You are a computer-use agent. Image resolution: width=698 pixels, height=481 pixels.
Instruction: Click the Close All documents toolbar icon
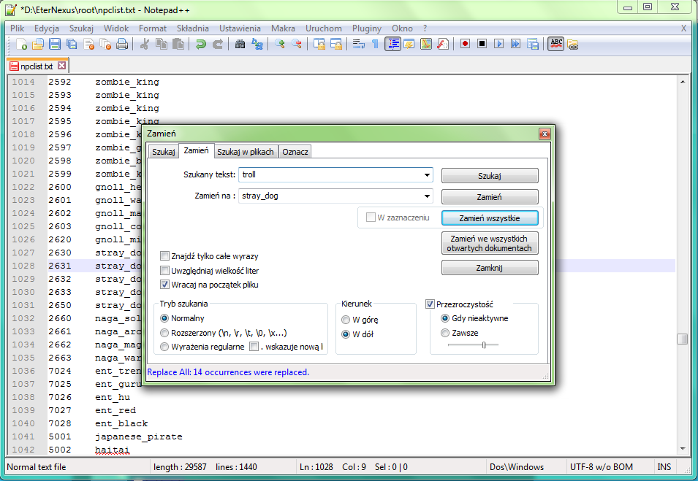tap(105, 44)
